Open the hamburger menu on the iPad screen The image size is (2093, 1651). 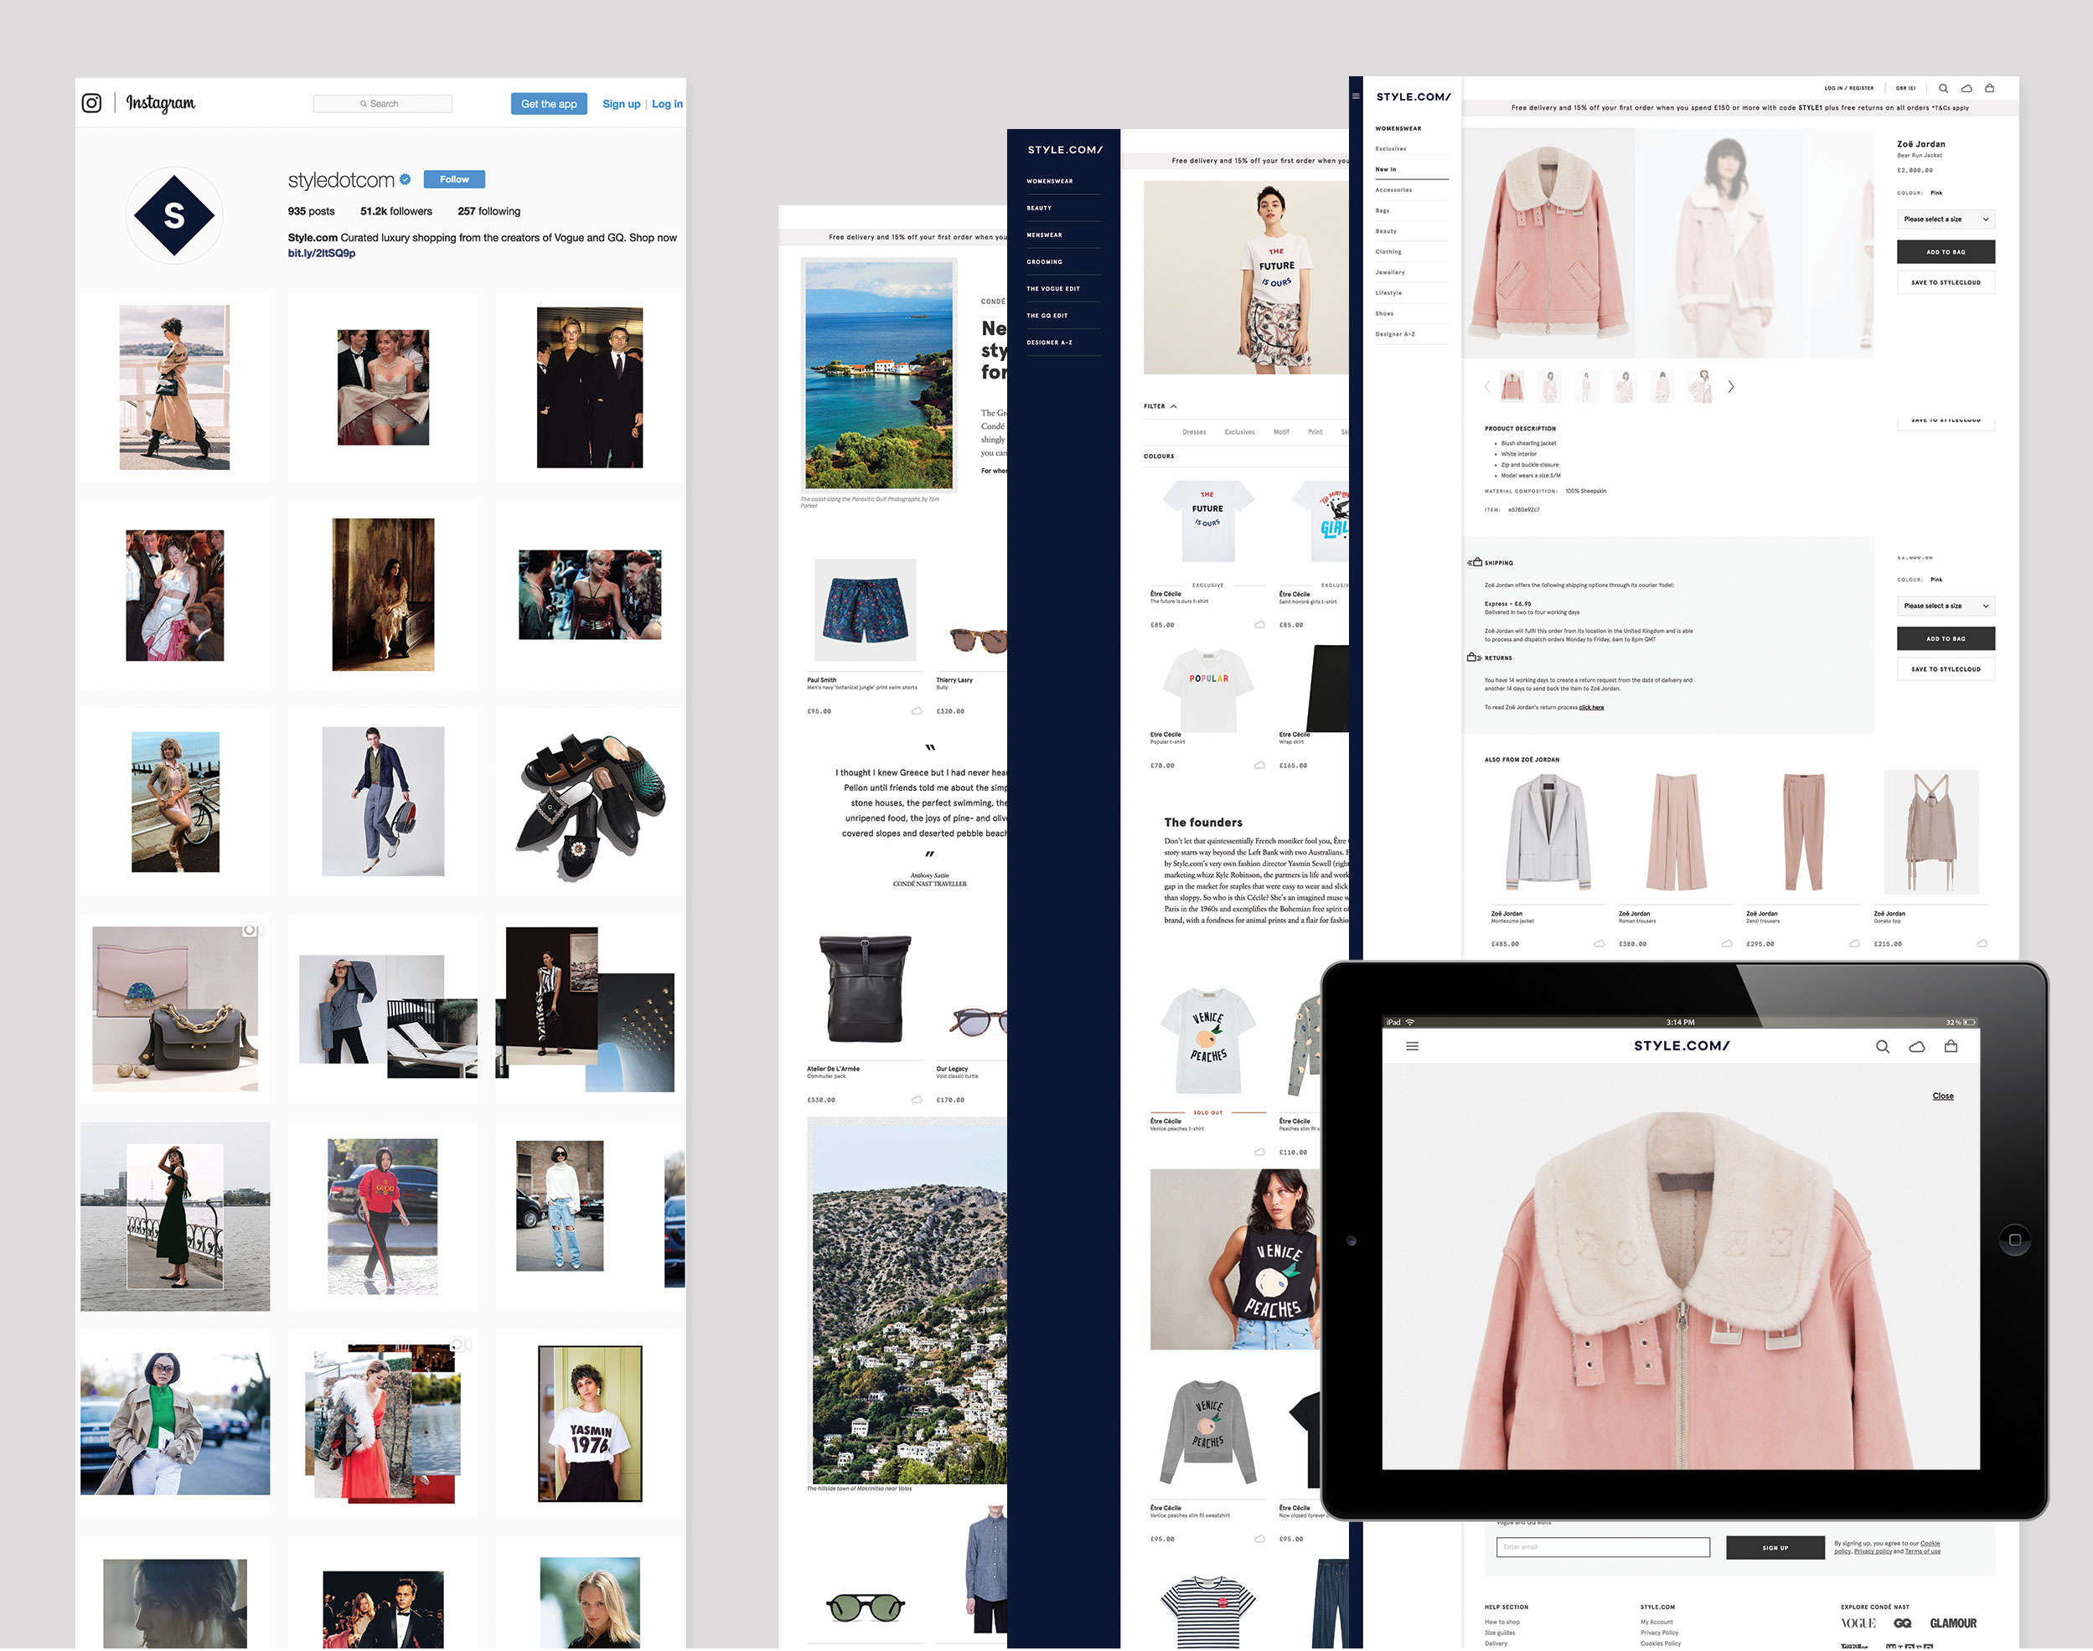(1412, 1046)
